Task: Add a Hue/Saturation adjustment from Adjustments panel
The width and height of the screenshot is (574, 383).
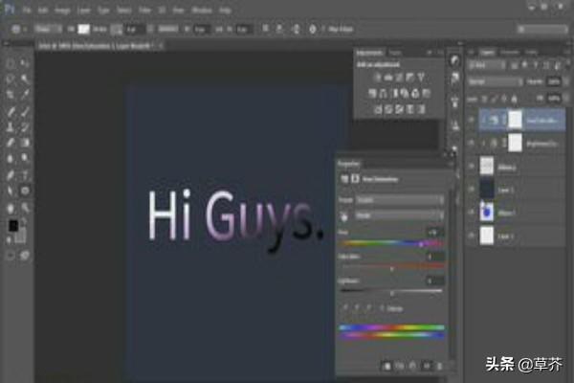Action: (372, 94)
